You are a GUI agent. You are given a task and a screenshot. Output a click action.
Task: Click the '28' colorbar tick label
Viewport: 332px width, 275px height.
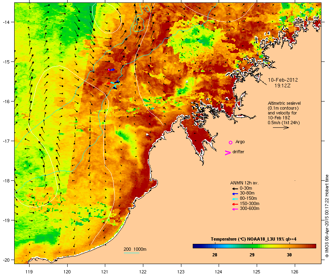(x=215, y=255)
